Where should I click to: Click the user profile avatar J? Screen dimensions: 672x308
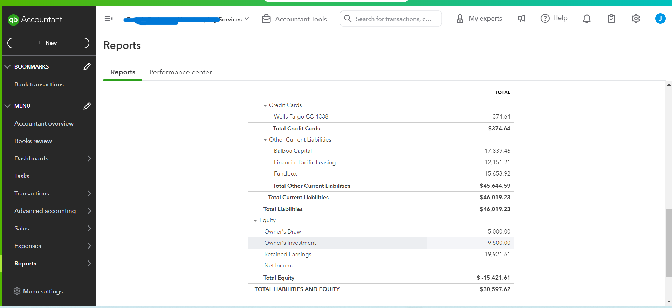click(x=660, y=19)
